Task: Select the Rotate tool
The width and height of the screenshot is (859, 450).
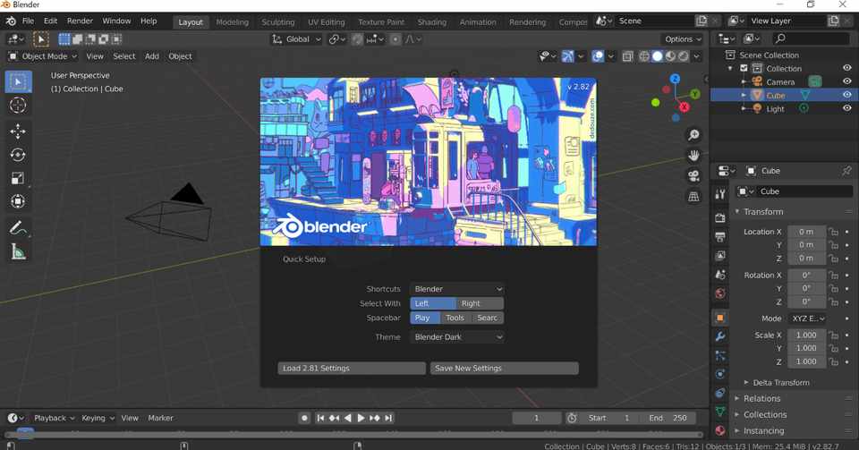Action: [x=18, y=155]
